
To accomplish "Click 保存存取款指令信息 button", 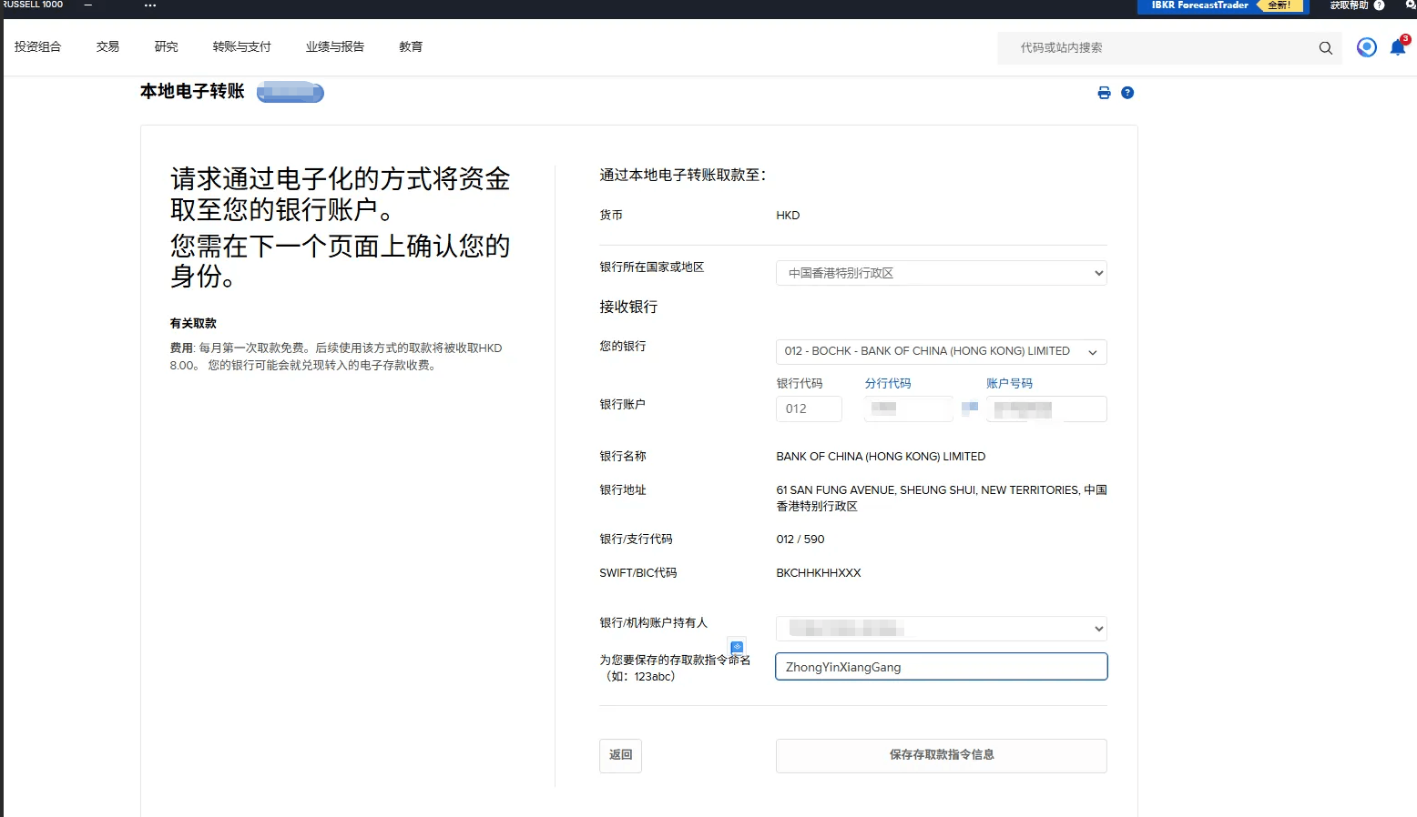I will point(941,755).
